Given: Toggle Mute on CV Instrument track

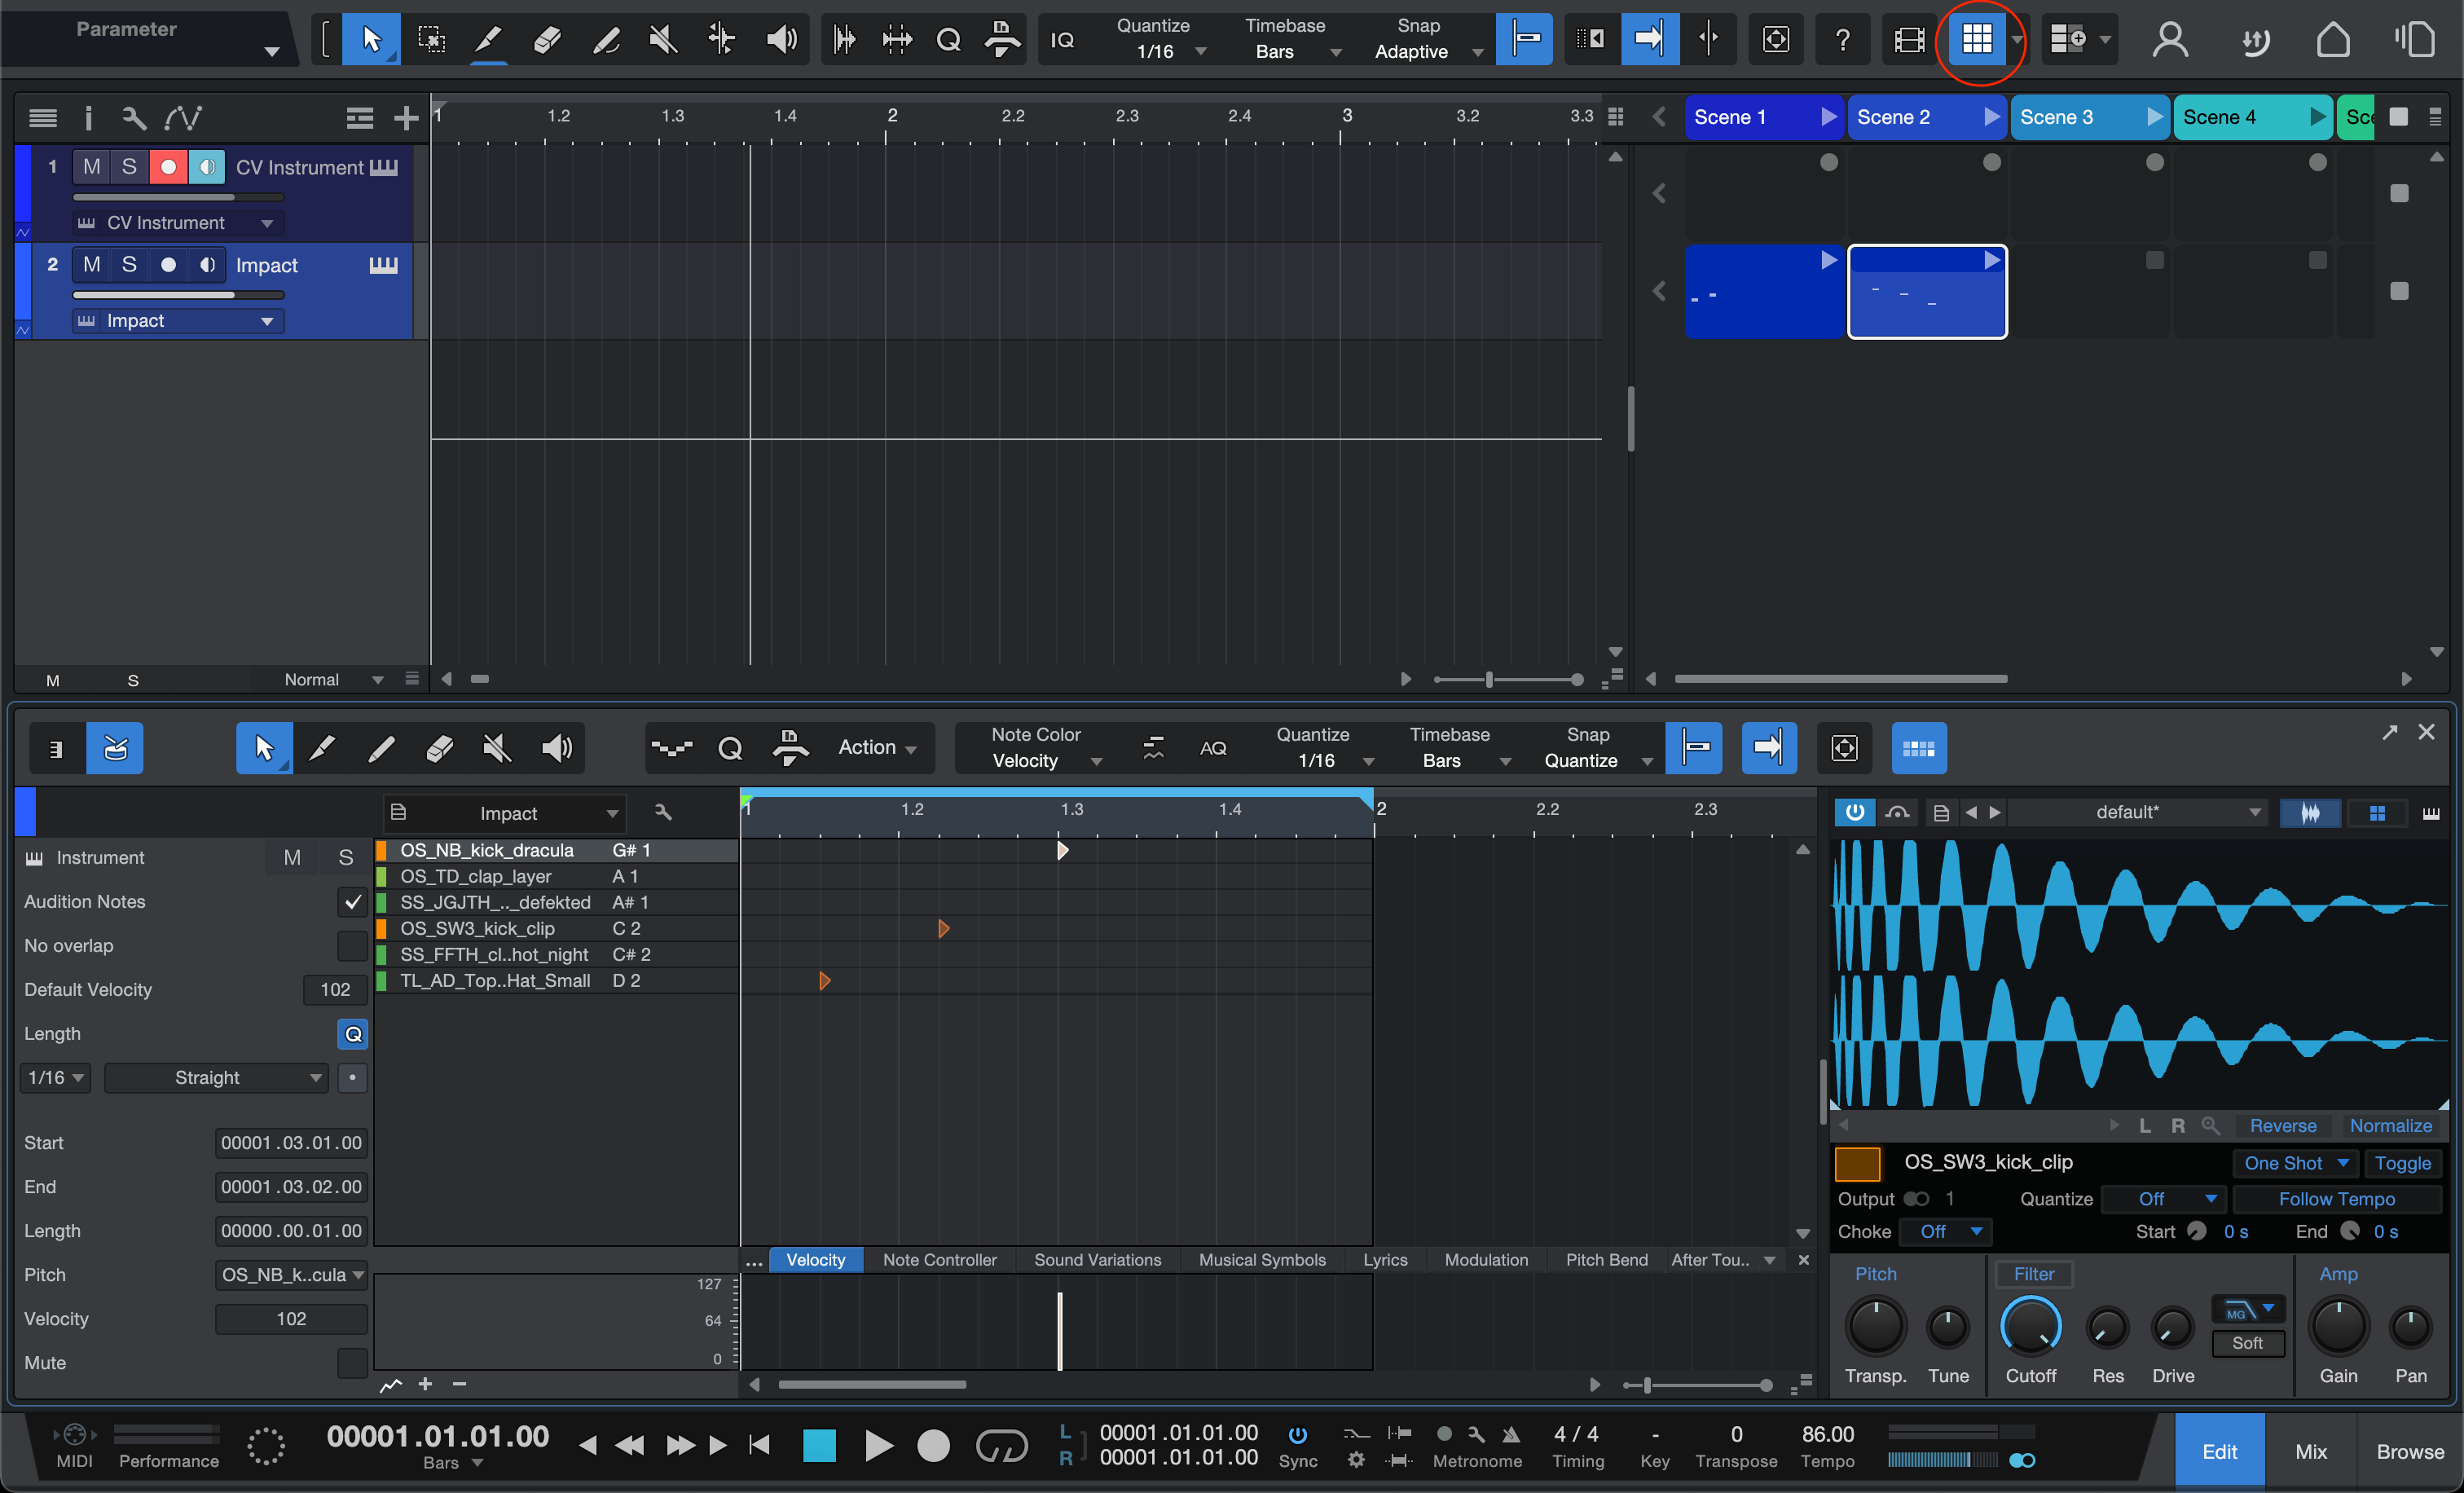Looking at the screenshot, I should (x=91, y=167).
